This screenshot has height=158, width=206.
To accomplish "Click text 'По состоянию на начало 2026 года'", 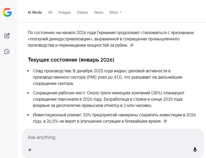I will pyautogui.click(x=62, y=32).
